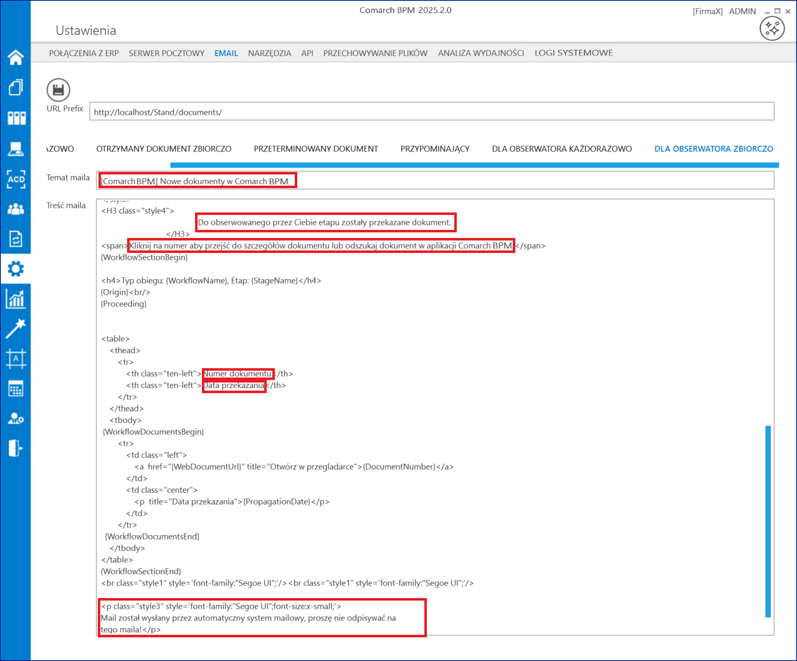797x661 pixels.
Task: Select the Otrzymany dokument zbiorczo tab
Action: coord(164,149)
